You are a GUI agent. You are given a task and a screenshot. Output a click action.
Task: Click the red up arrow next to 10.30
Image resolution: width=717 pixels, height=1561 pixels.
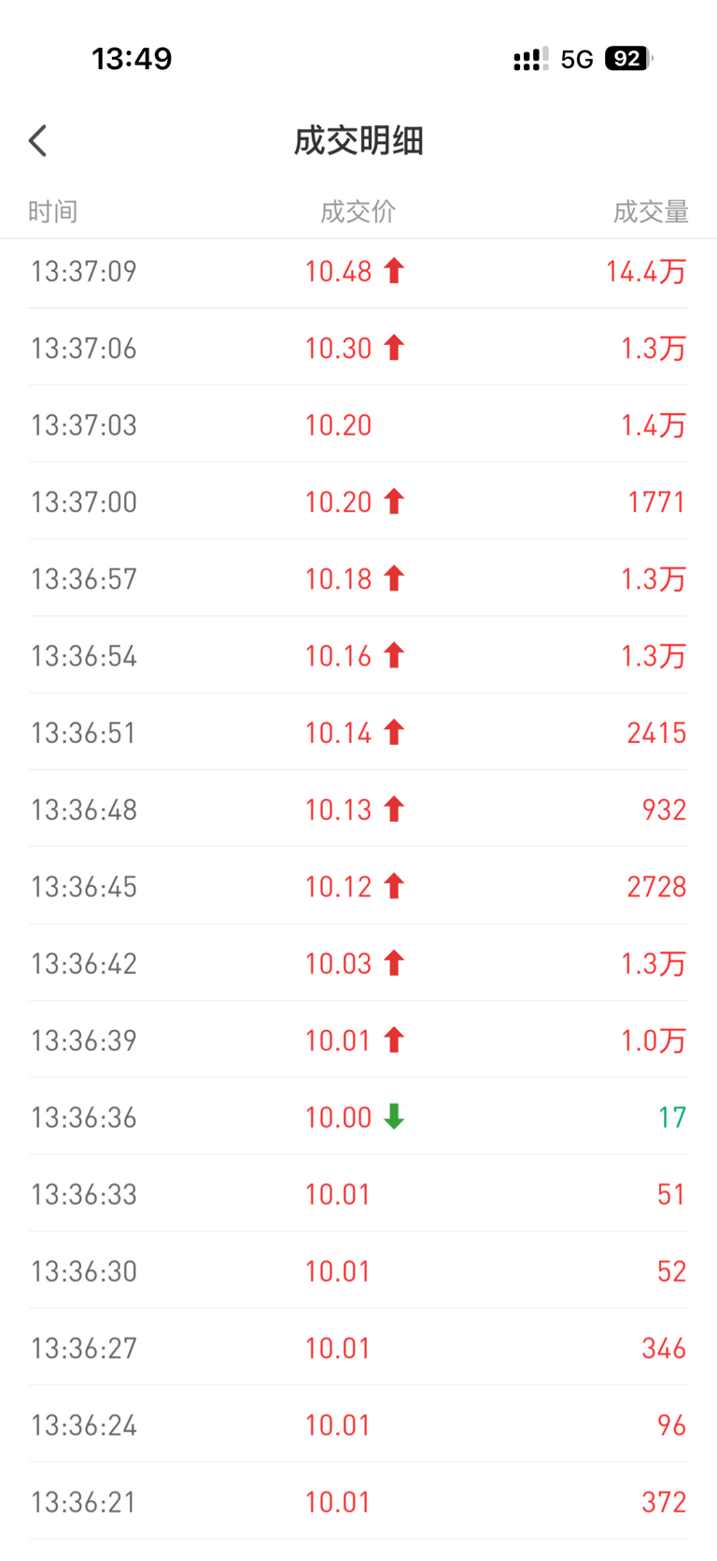click(394, 348)
